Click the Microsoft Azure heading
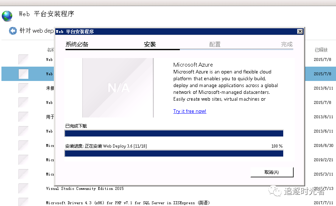Viewport: 336px width, 206px height. [193, 64]
